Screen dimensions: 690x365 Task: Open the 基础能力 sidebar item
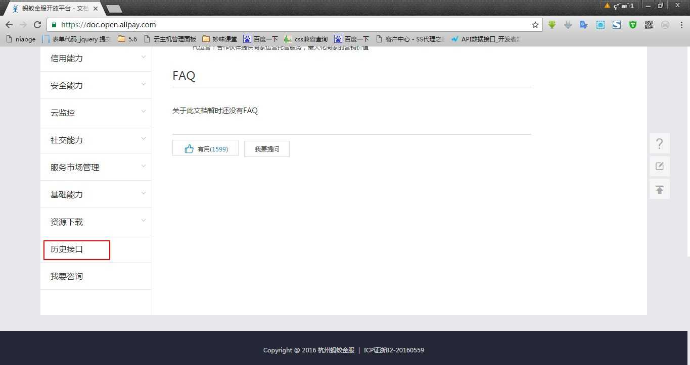click(x=96, y=194)
